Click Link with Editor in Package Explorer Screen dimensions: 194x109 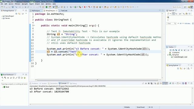[x=19, y=14]
